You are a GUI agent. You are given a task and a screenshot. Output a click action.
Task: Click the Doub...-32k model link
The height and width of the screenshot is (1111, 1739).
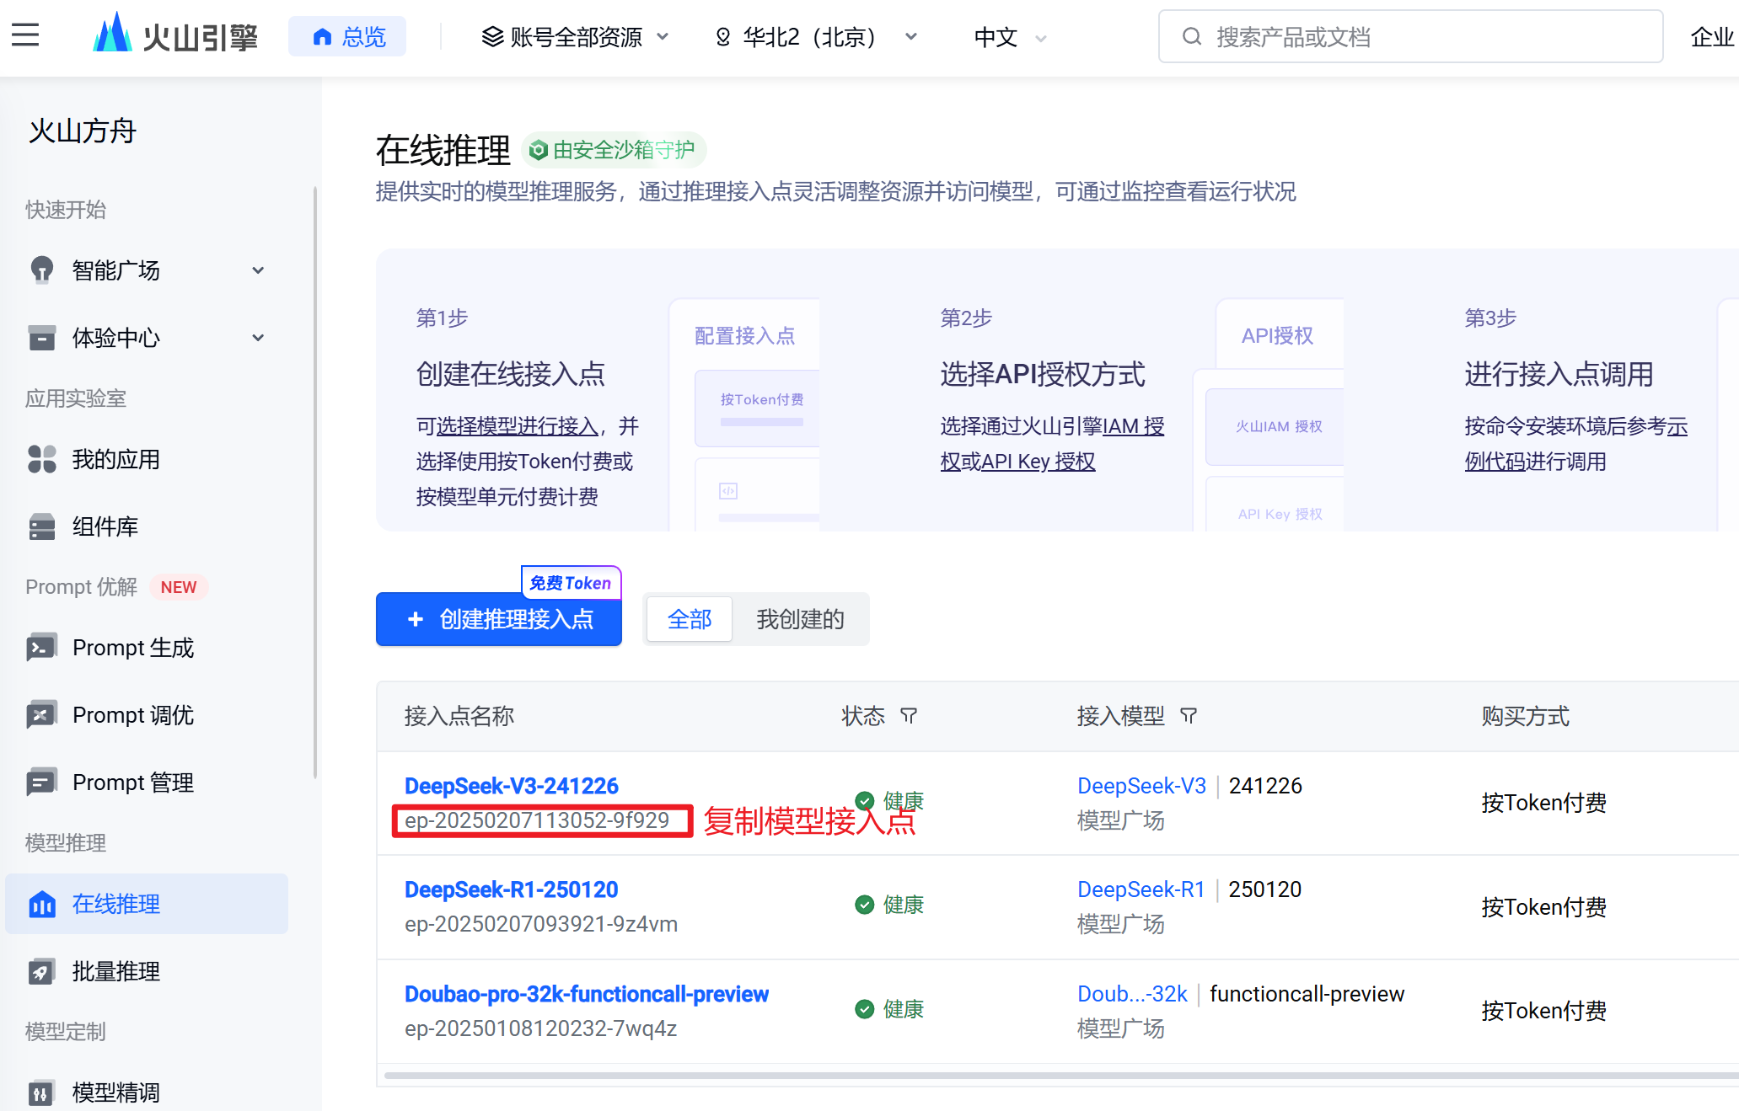(x=1132, y=994)
